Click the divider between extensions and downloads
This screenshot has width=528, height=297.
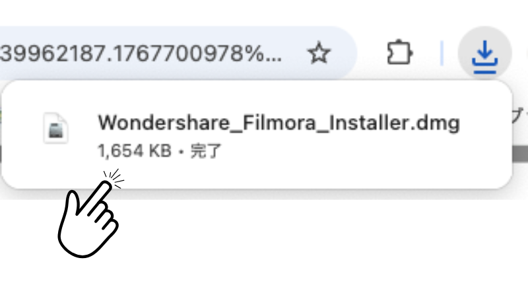[442, 53]
